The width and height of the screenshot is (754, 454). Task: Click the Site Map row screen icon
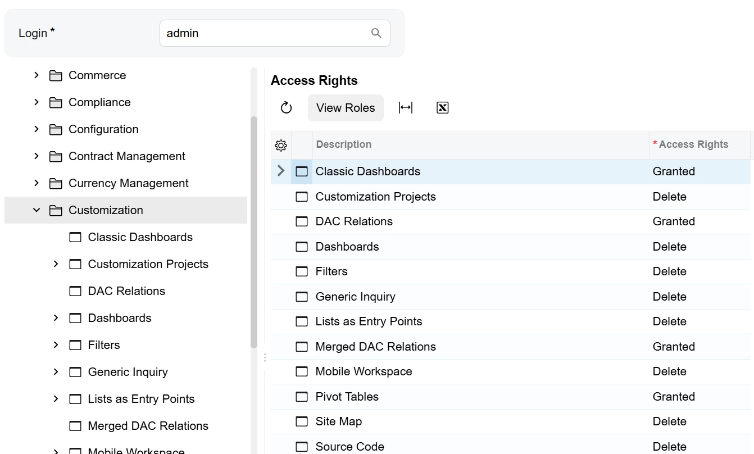pos(302,422)
